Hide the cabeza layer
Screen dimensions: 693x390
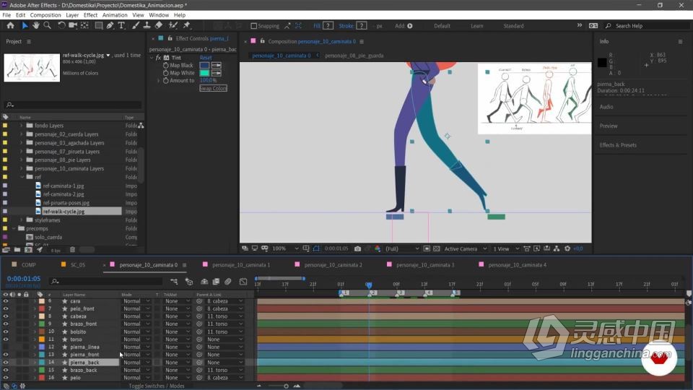click(6, 316)
